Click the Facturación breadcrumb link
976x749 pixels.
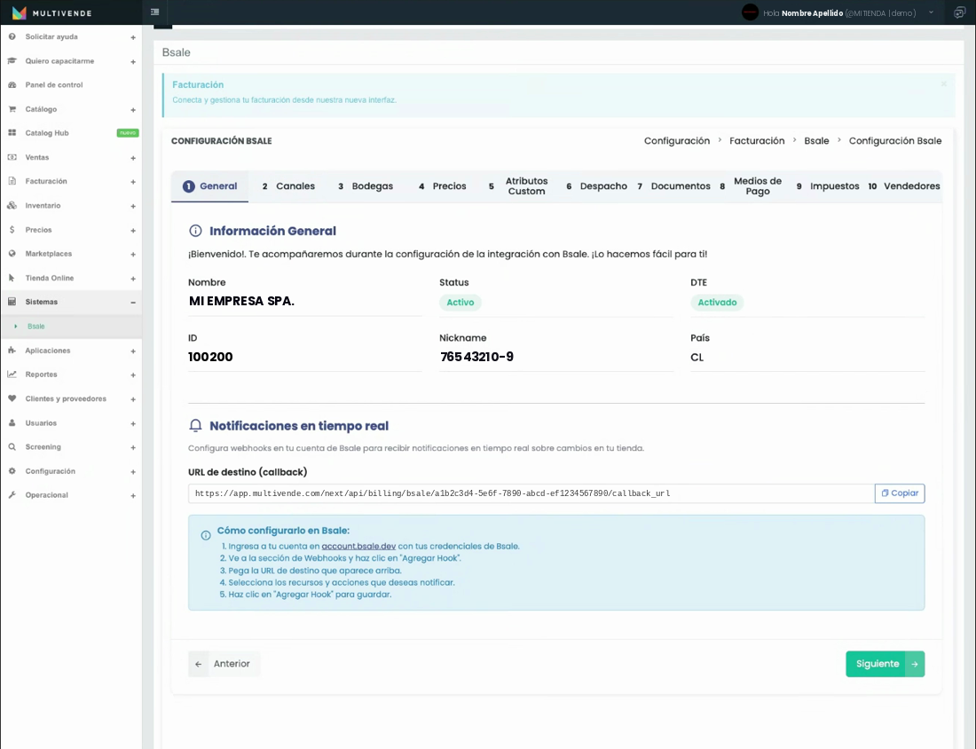coord(757,141)
